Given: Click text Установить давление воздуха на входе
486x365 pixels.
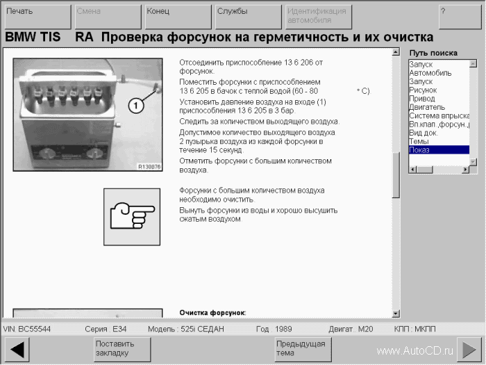Looking at the screenshot, I should [253, 106].
